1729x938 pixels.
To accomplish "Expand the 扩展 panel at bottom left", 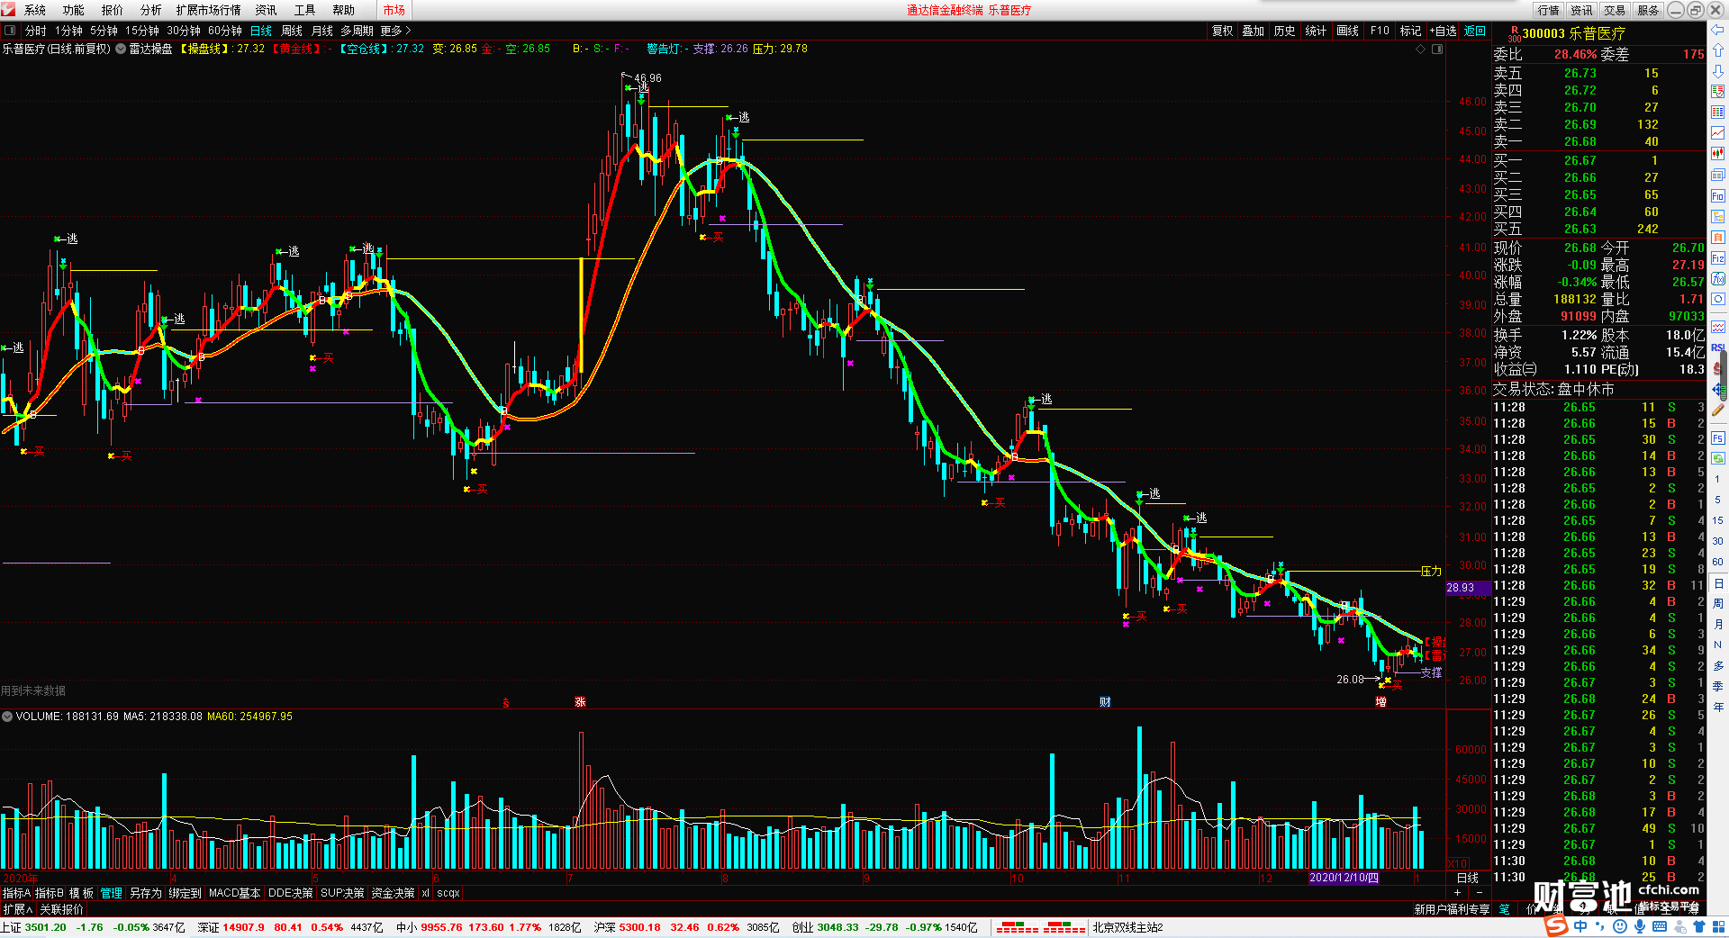I will (x=17, y=909).
